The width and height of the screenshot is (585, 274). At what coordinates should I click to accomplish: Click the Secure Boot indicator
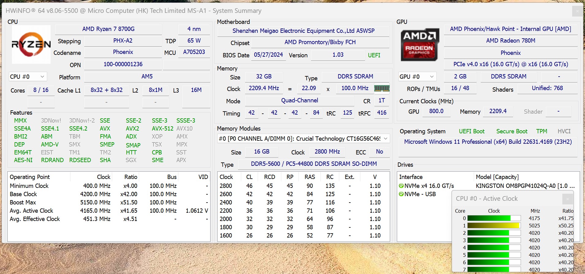512,131
